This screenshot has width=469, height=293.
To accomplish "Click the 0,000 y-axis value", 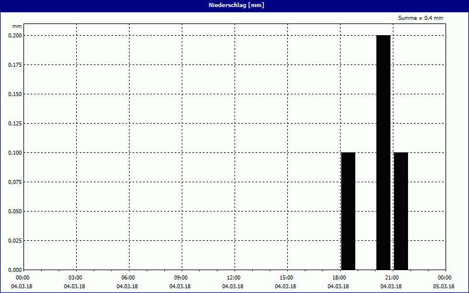I will 15,270.
